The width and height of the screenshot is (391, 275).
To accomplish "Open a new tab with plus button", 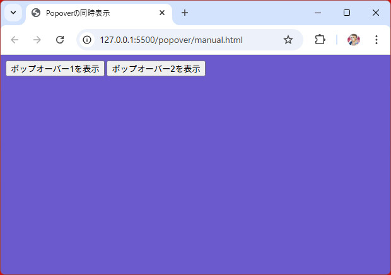I will [185, 13].
